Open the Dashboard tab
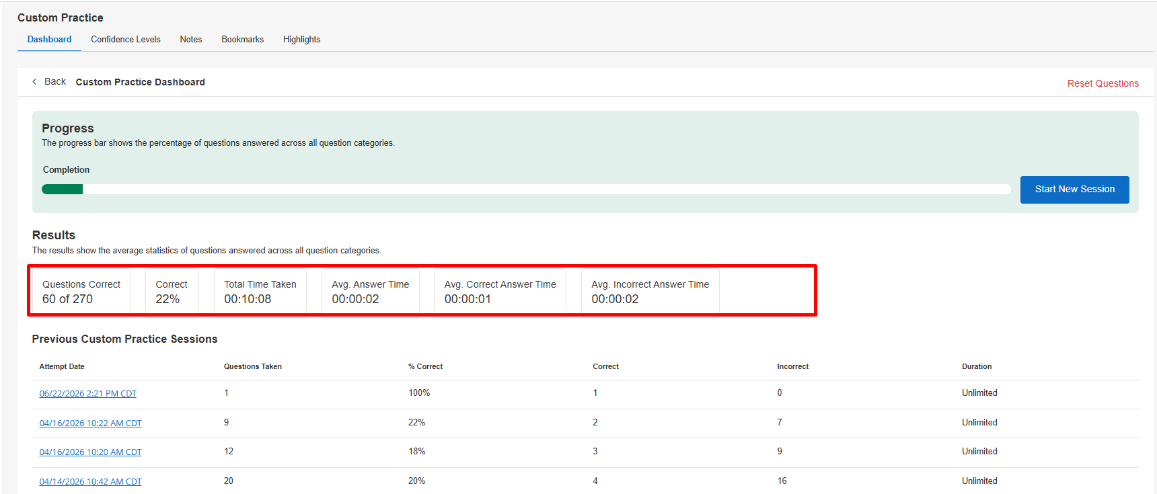Viewport: 1157px width, 494px height. click(x=49, y=40)
